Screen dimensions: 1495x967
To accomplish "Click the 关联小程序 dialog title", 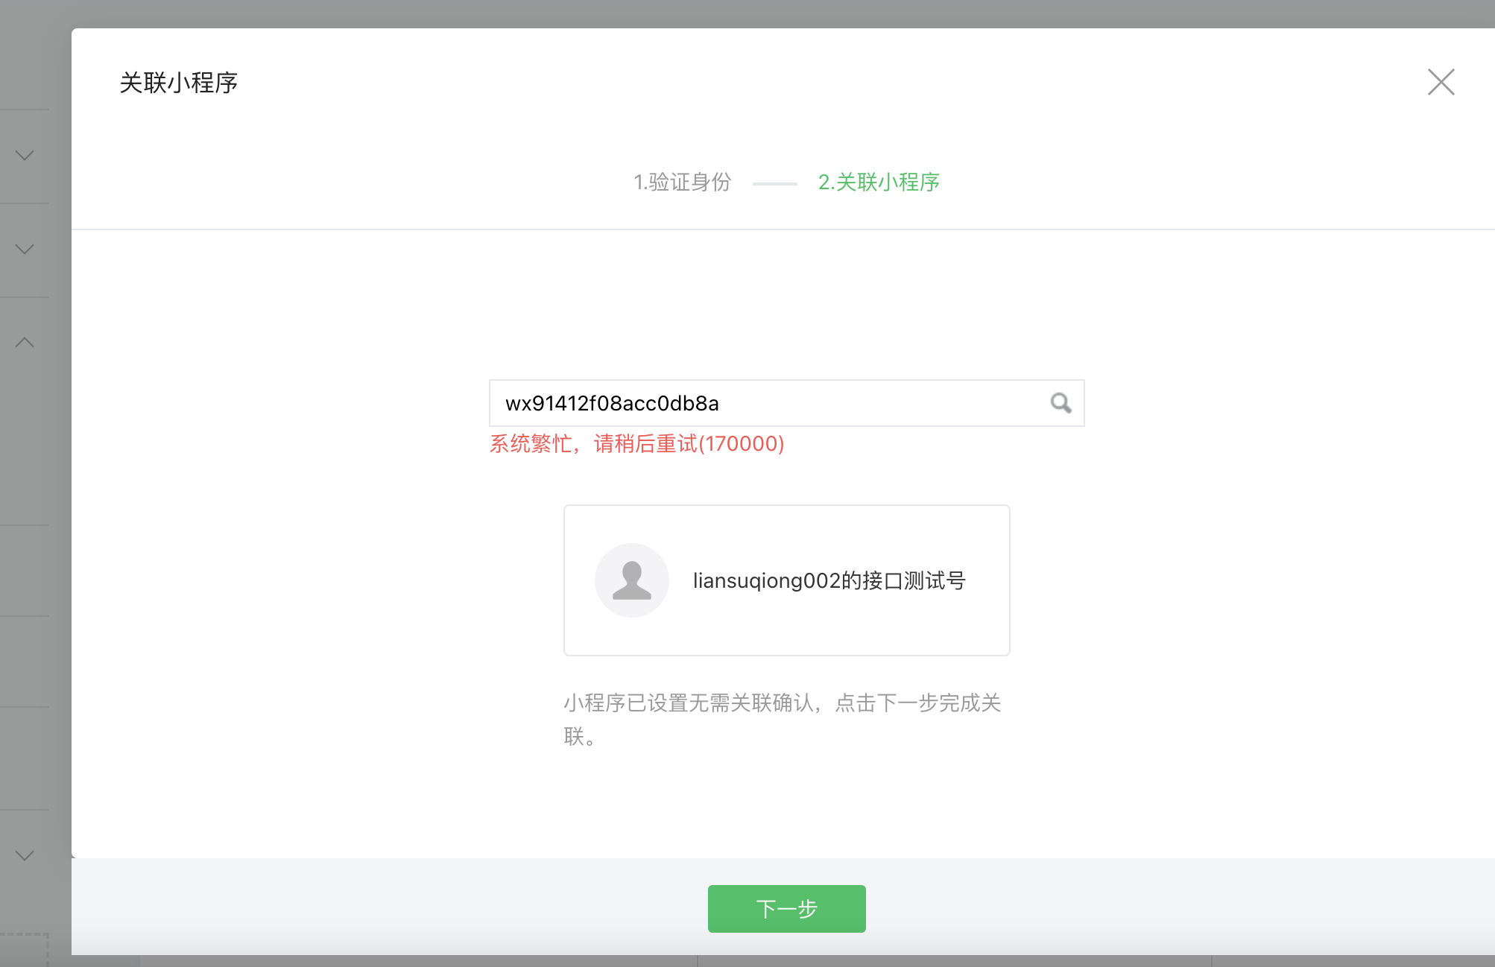I will click(x=179, y=83).
